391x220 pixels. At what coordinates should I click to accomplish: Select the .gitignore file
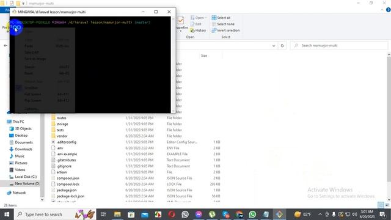tap(64, 166)
